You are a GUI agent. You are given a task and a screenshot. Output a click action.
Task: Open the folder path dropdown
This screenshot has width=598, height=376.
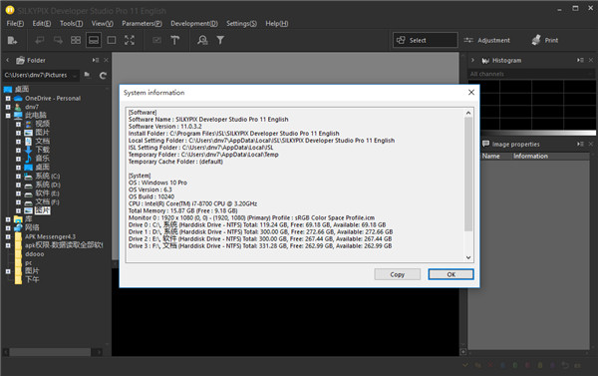75,75
